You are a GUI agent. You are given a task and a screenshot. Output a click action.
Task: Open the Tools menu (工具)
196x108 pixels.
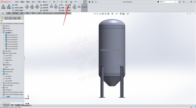39,2
